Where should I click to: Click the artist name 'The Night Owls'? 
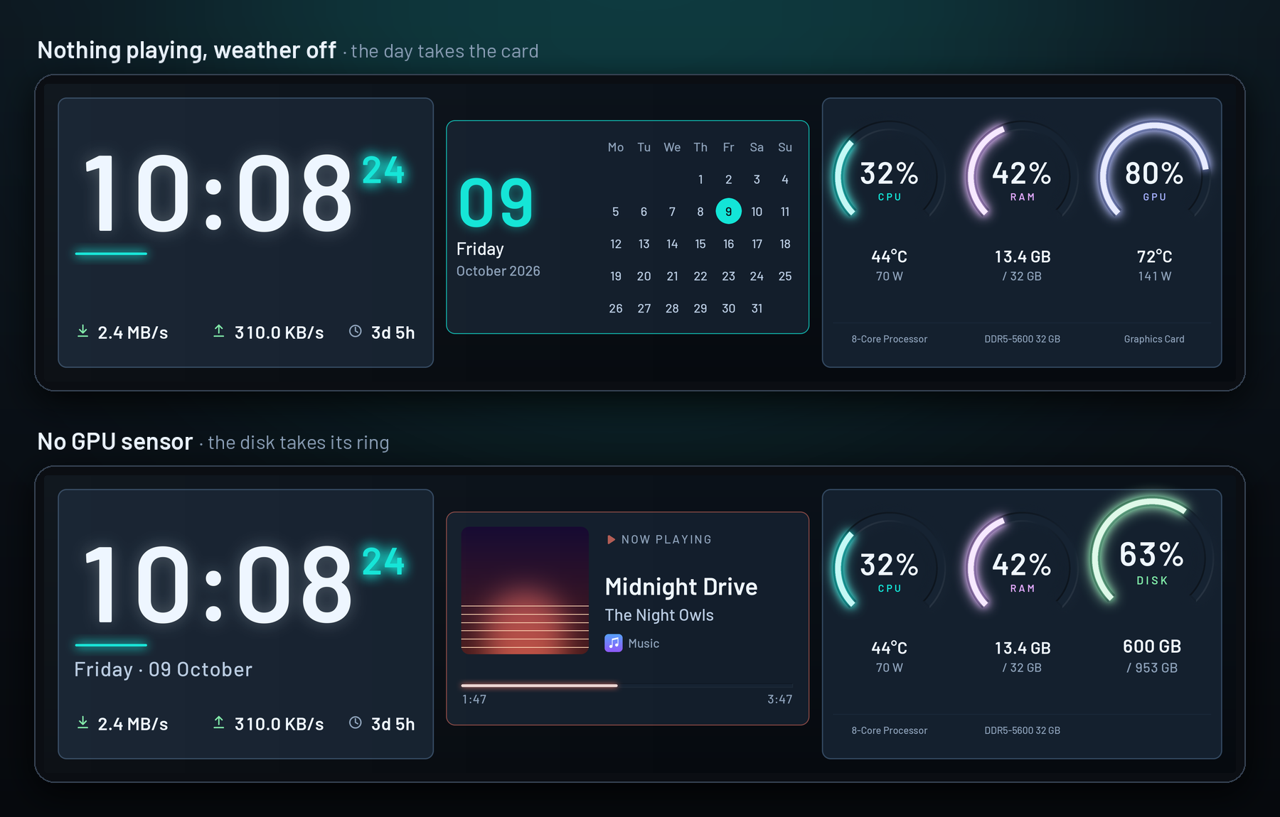659,615
